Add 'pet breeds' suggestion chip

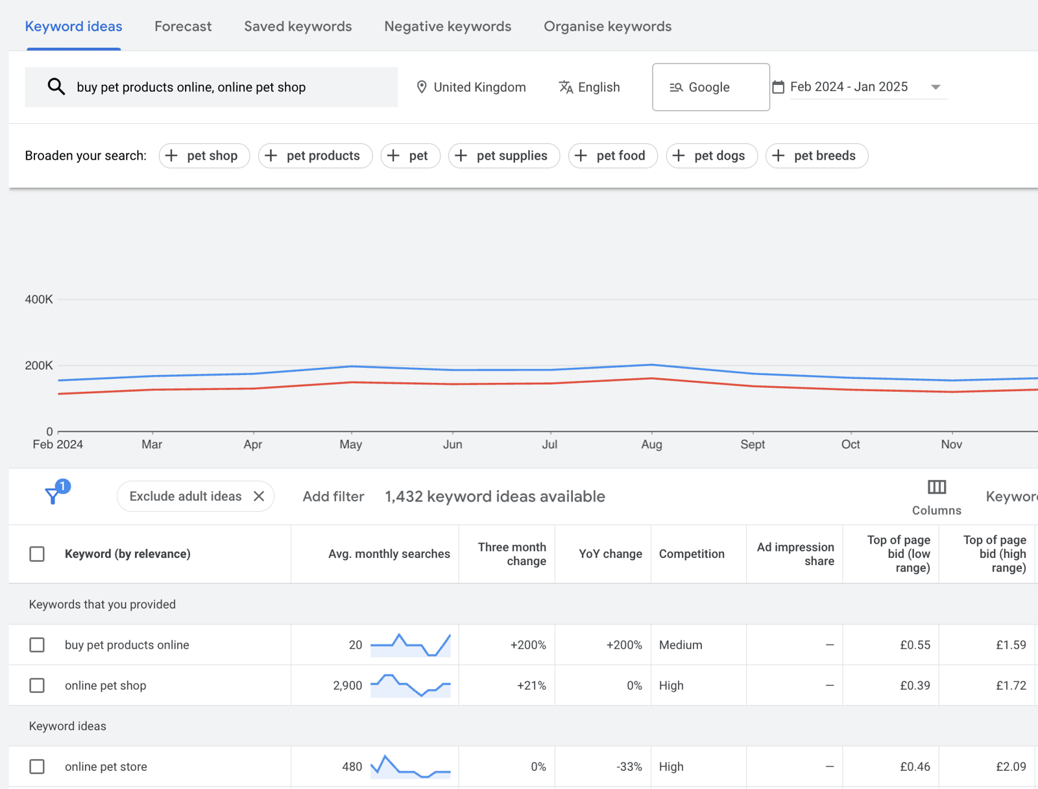tap(817, 156)
